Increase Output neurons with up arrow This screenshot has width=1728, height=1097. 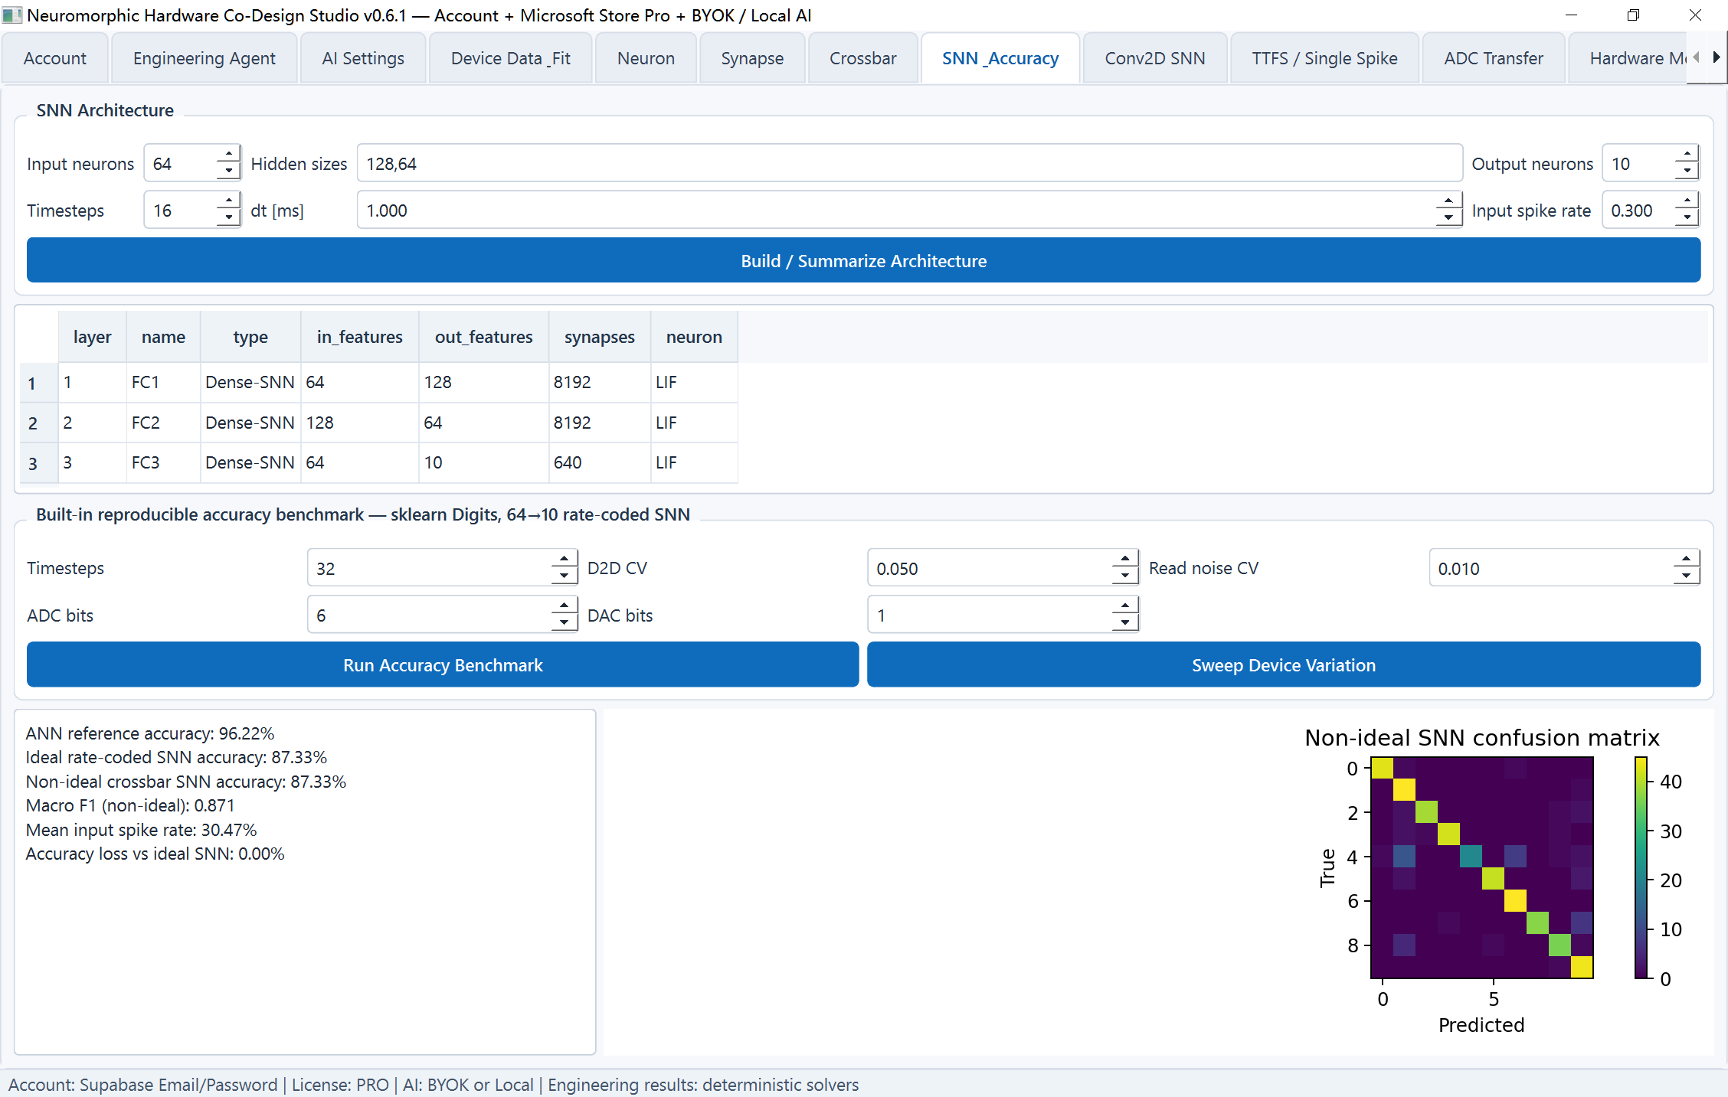coord(1687,155)
